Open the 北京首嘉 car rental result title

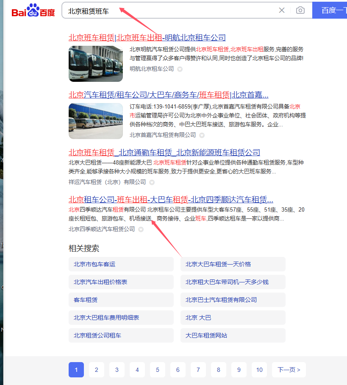coord(168,95)
